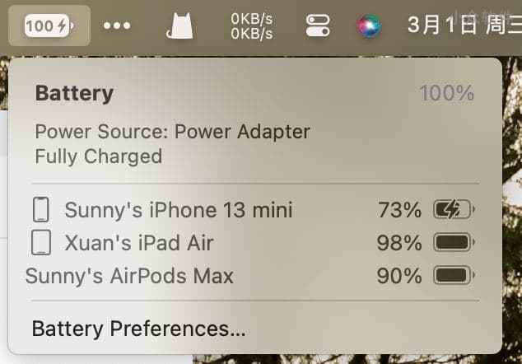The height and width of the screenshot is (364, 522).
Task: Click the battery 100 charging menu bar icon
Action: coord(49,26)
